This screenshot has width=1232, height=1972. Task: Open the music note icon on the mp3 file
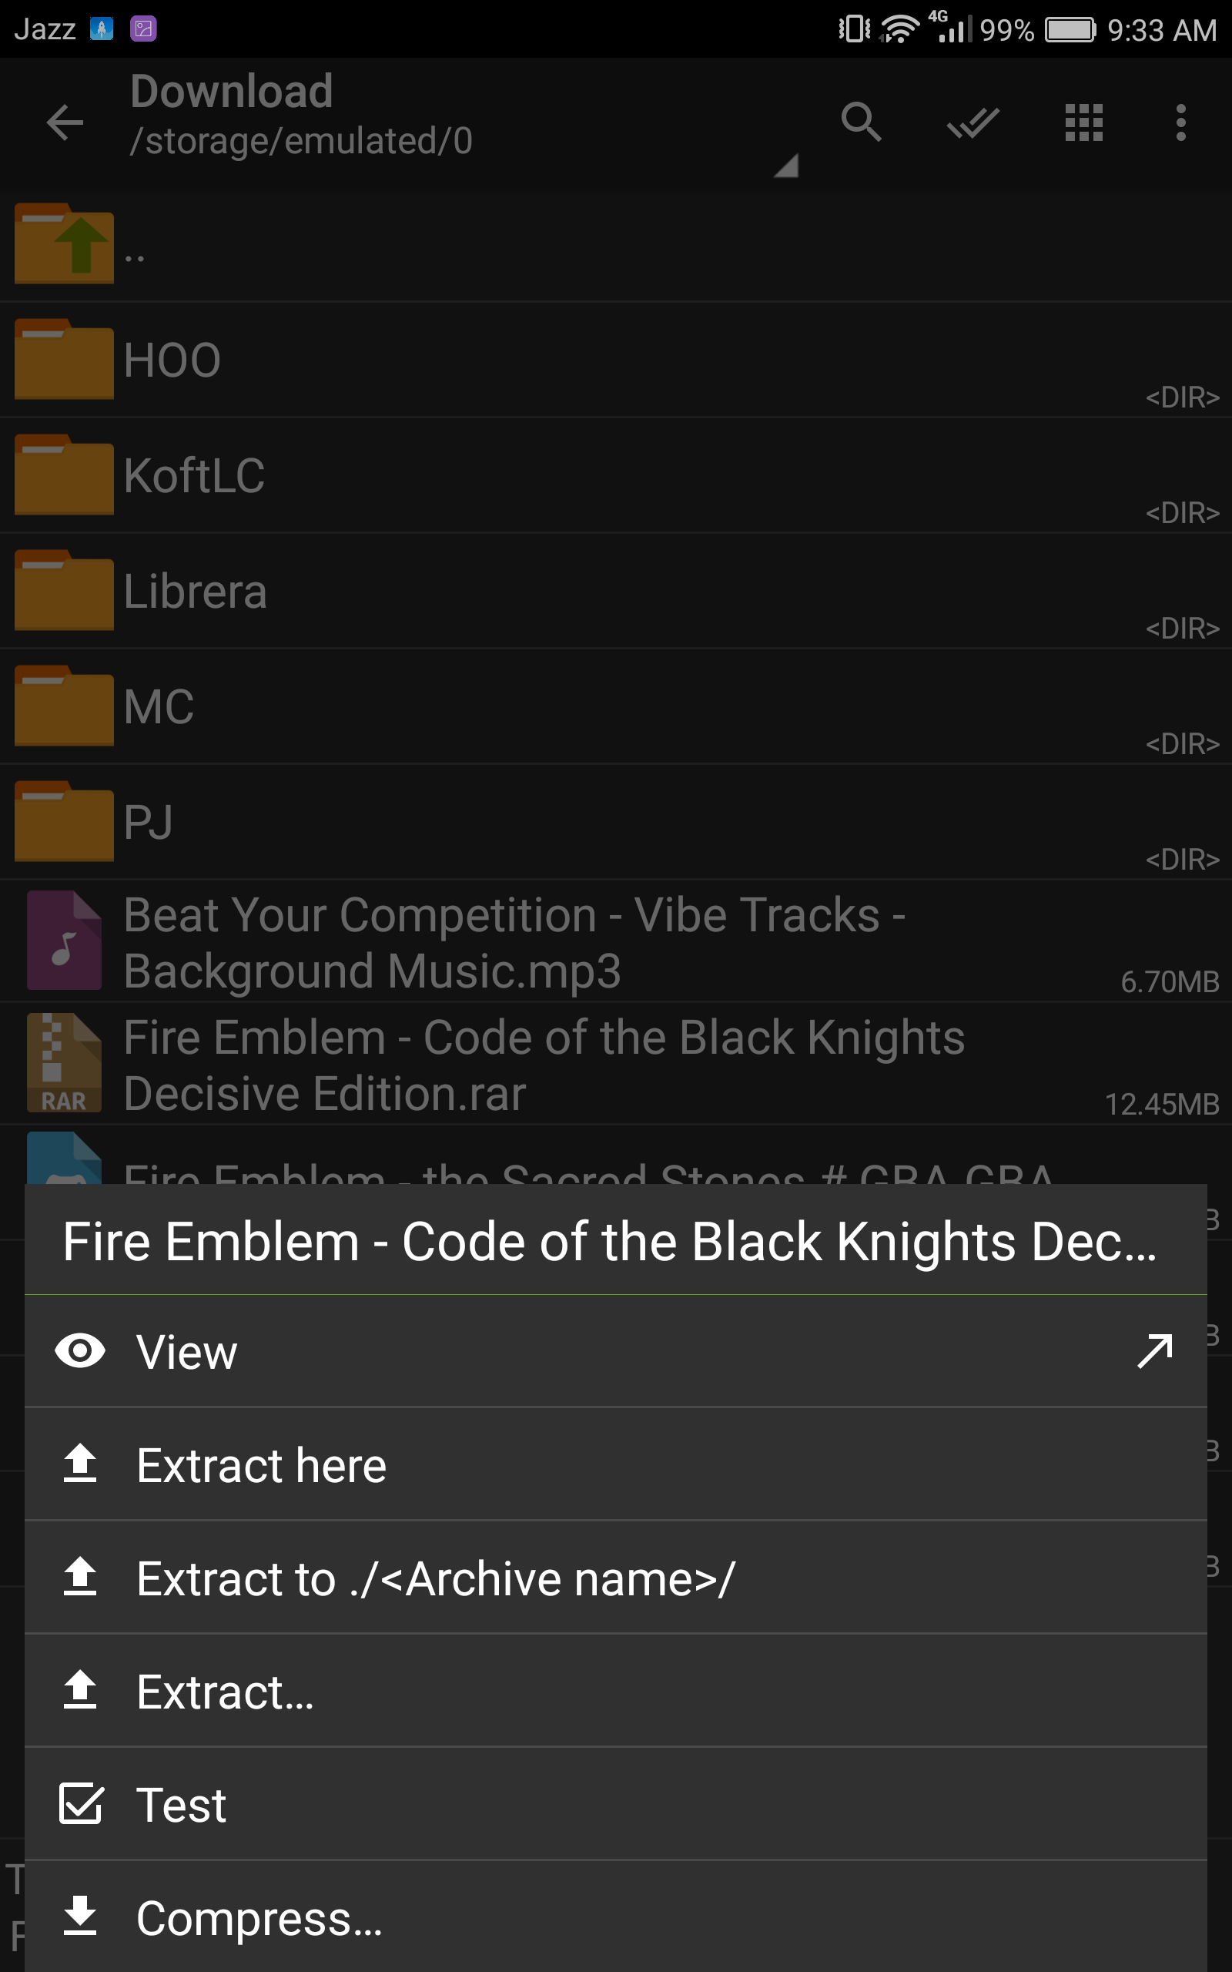pyautogui.click(x=65, y=941)
